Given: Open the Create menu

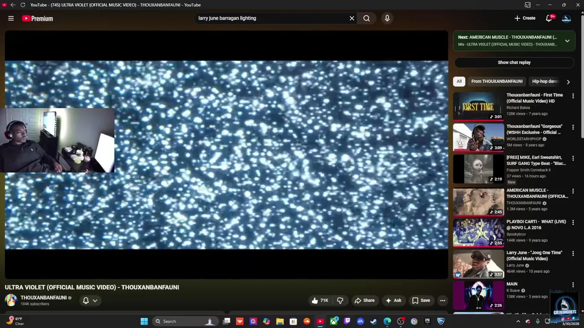Looking at the screenshot, I should pos(525,18).
